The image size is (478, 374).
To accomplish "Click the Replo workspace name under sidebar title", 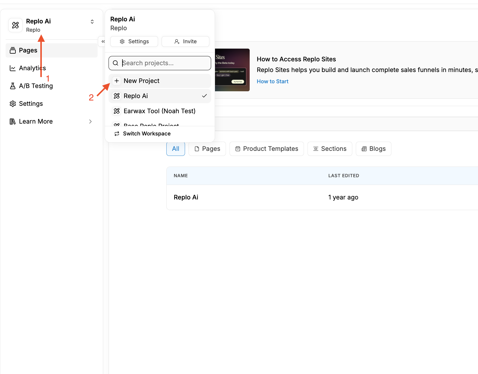I will 33,30.
